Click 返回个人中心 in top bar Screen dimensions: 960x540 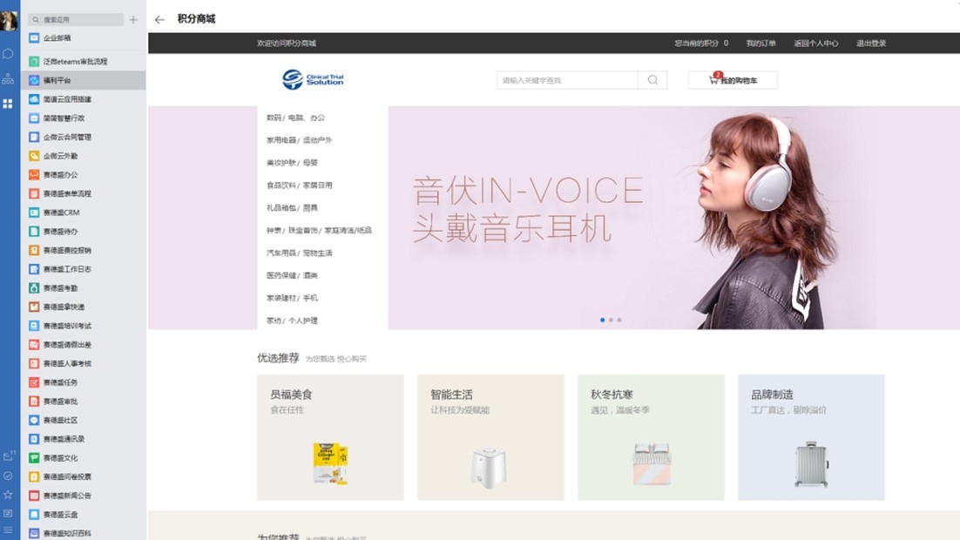click(815, 43)
